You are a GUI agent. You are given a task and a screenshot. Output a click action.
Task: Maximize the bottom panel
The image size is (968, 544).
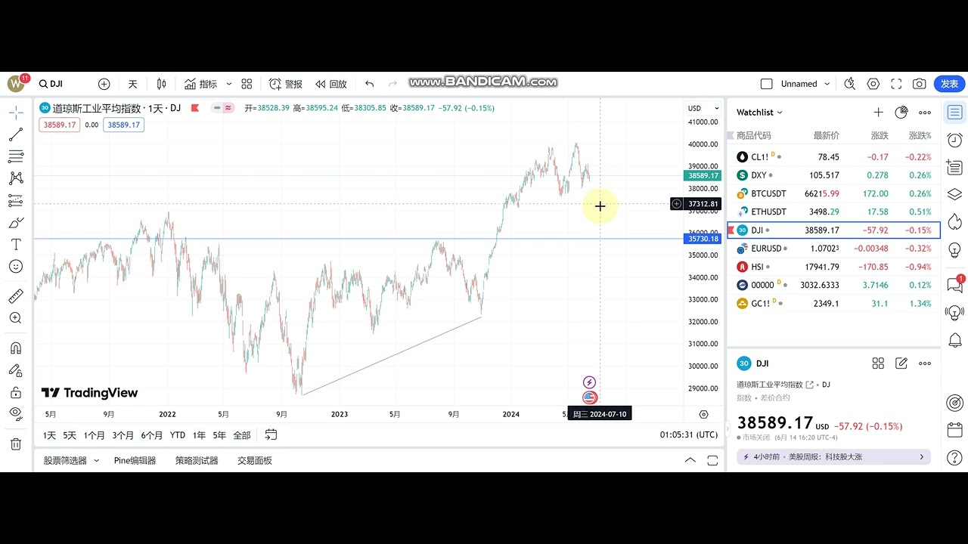coord(712,460)
